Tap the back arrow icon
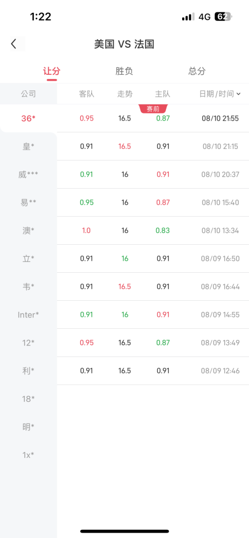This screenshot has height=538, width=249. point(14,44)
